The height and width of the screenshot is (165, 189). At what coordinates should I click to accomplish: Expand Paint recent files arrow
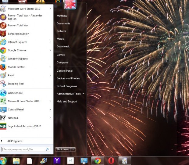pos(50,75)
